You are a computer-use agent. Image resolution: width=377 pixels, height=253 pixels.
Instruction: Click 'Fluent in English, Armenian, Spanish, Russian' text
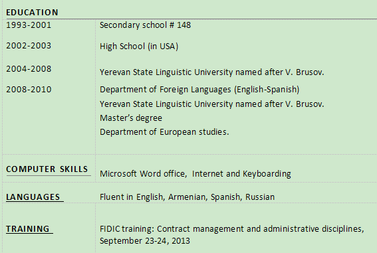[x=187, y=197]
